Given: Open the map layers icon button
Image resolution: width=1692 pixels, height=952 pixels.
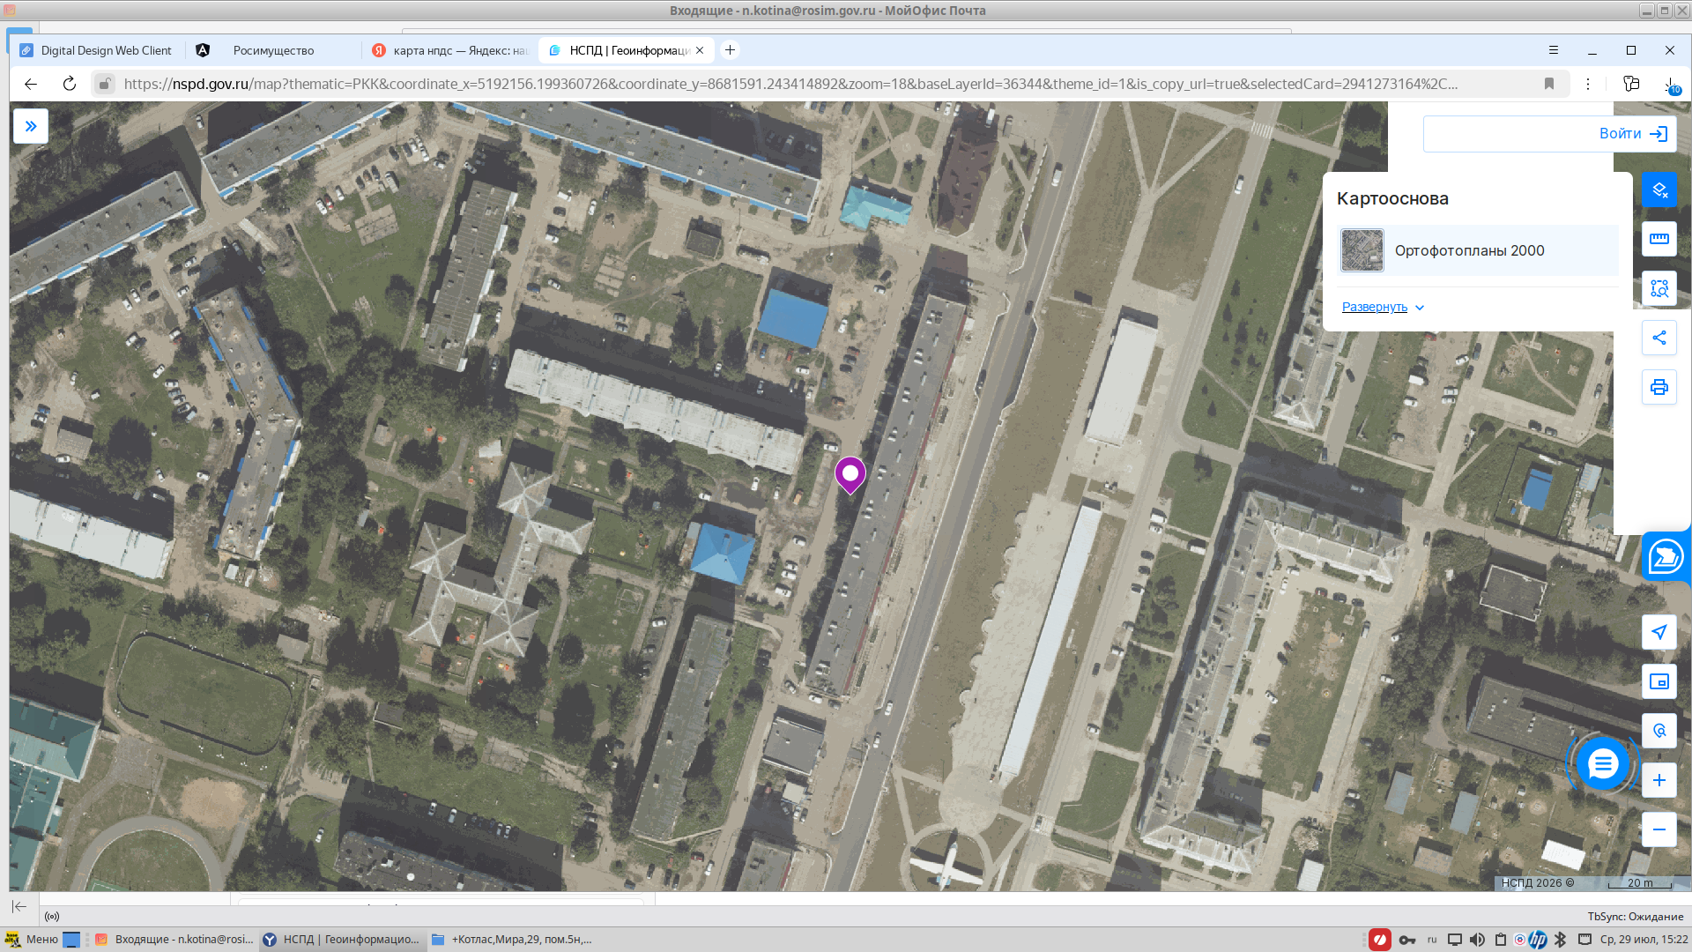Looking at the screenshot, I should tap(1659, 190).
